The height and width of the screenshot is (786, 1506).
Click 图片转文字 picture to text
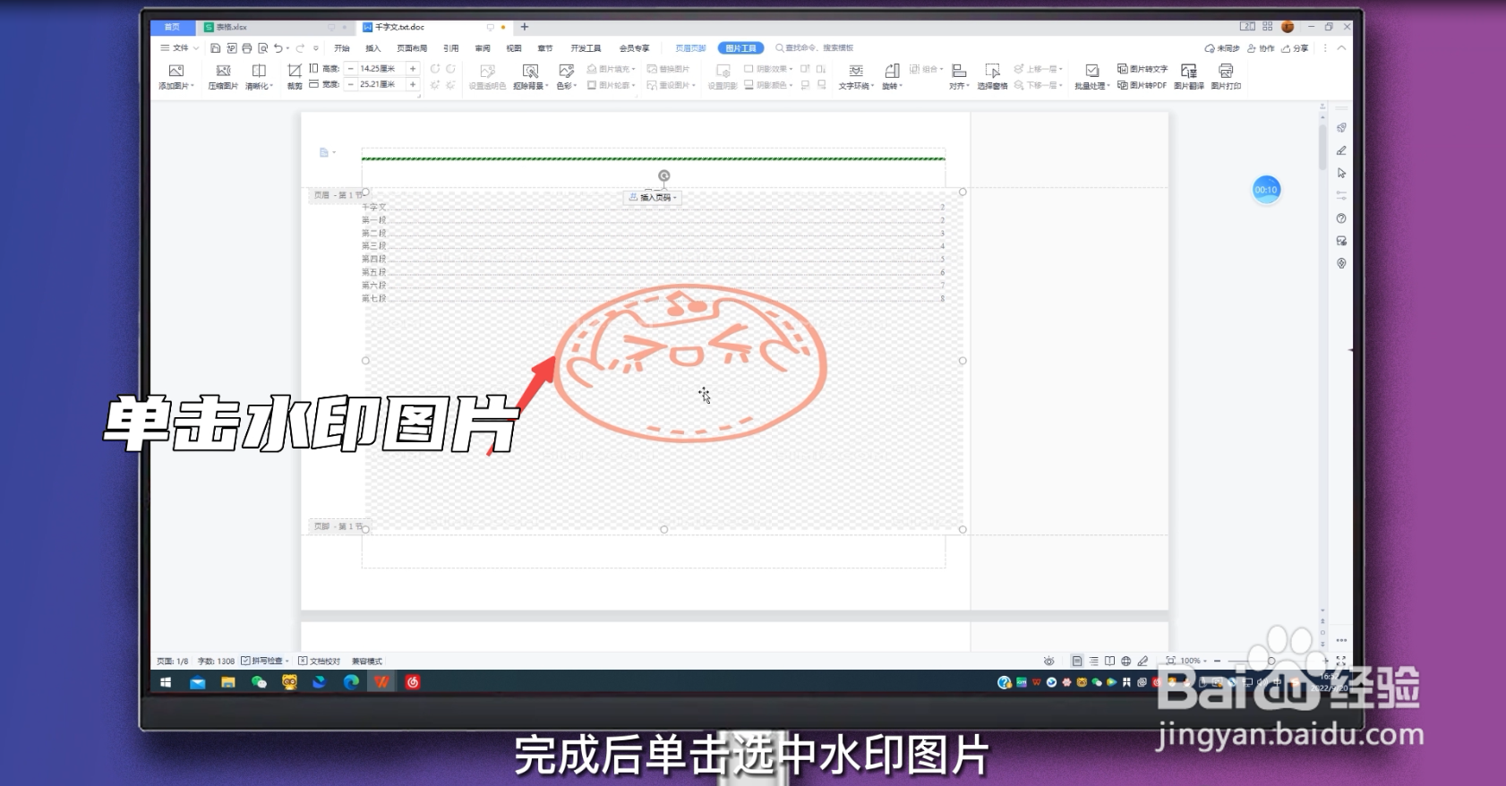coord(1142,69)
